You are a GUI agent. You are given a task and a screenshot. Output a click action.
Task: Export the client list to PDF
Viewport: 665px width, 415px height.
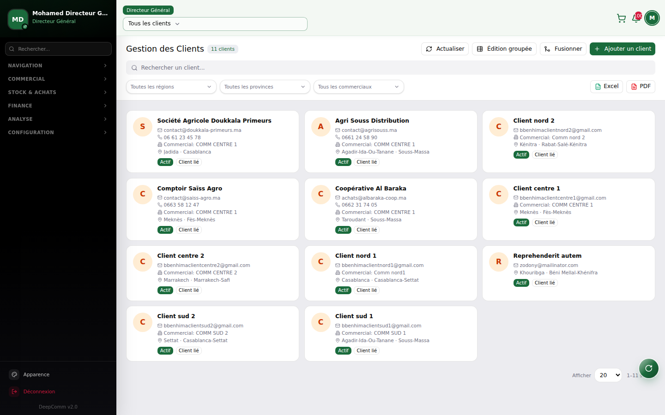tap(641, 87)
